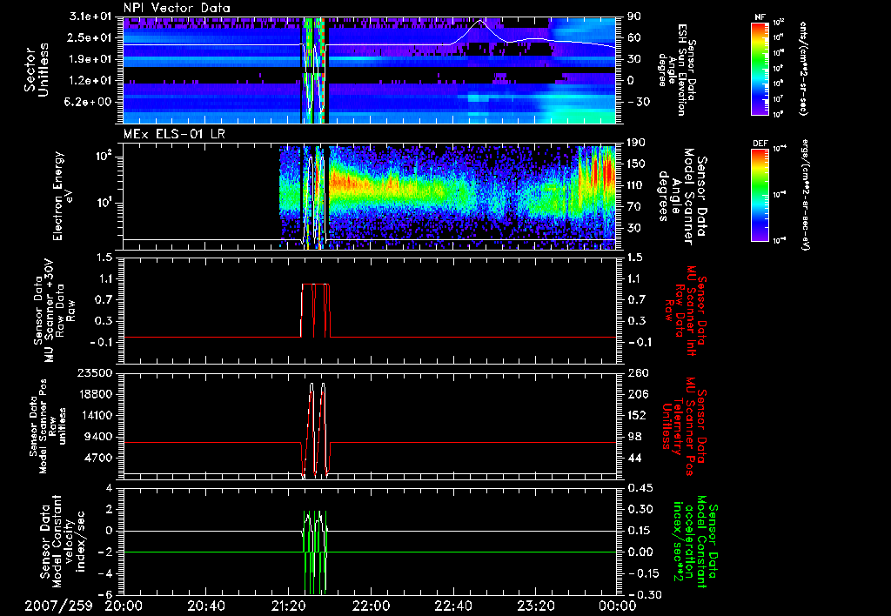Select the "NPI Vector Data" panel title
Viewport: 891px width, 616px height.
click(177, 8)
